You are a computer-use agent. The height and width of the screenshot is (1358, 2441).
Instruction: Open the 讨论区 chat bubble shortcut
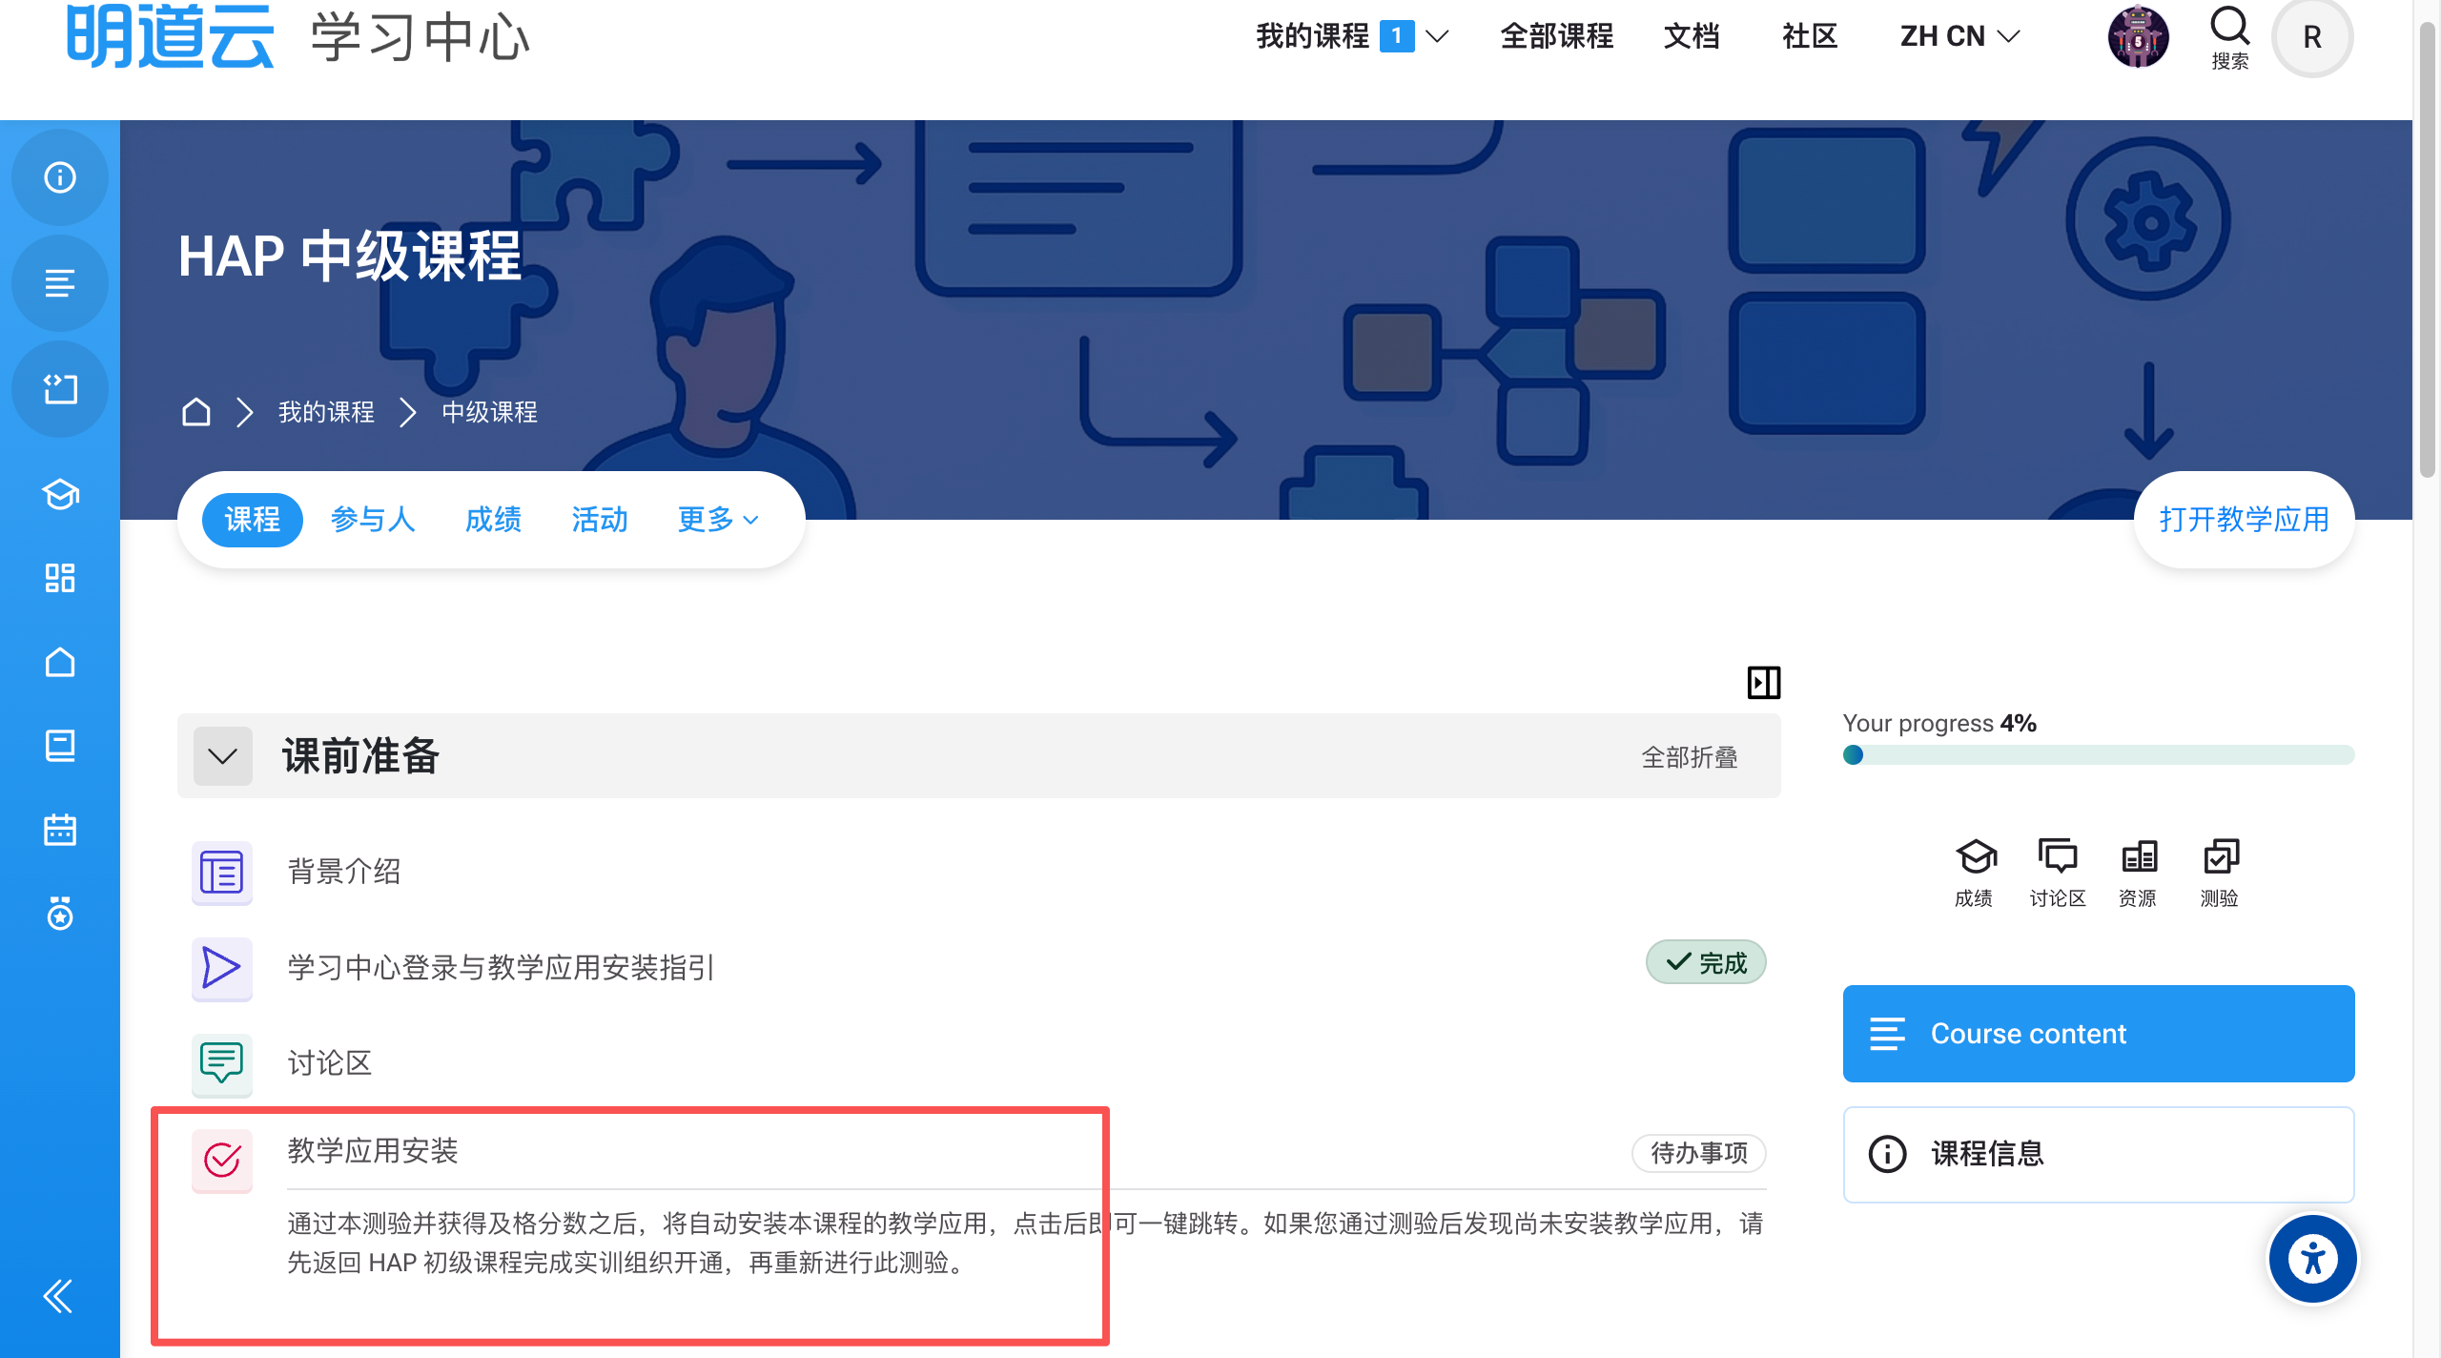tap(2057, 856)
